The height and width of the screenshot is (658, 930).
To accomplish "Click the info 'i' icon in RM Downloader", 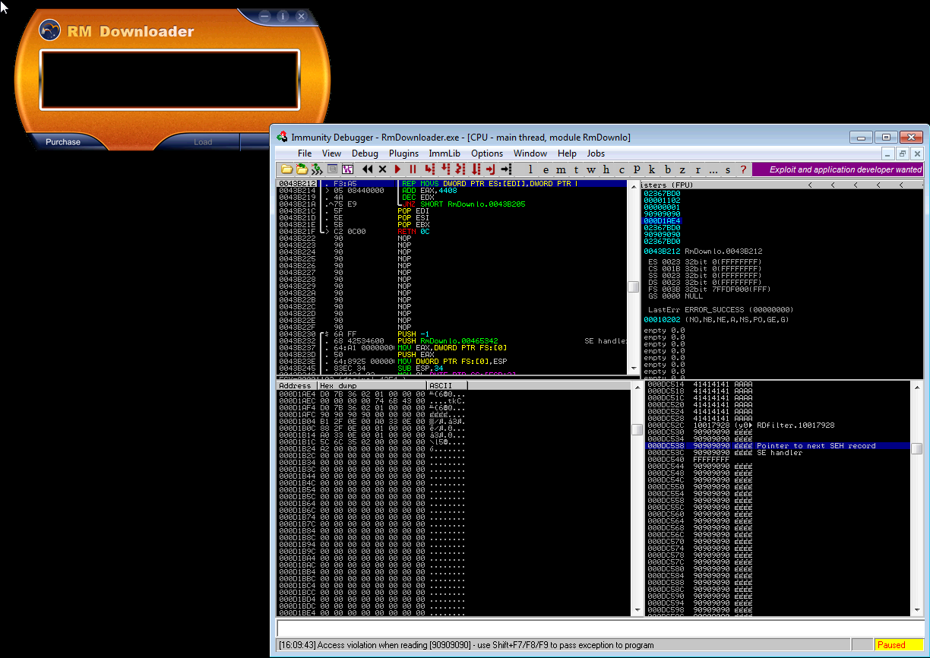I will tap(283, 16).
